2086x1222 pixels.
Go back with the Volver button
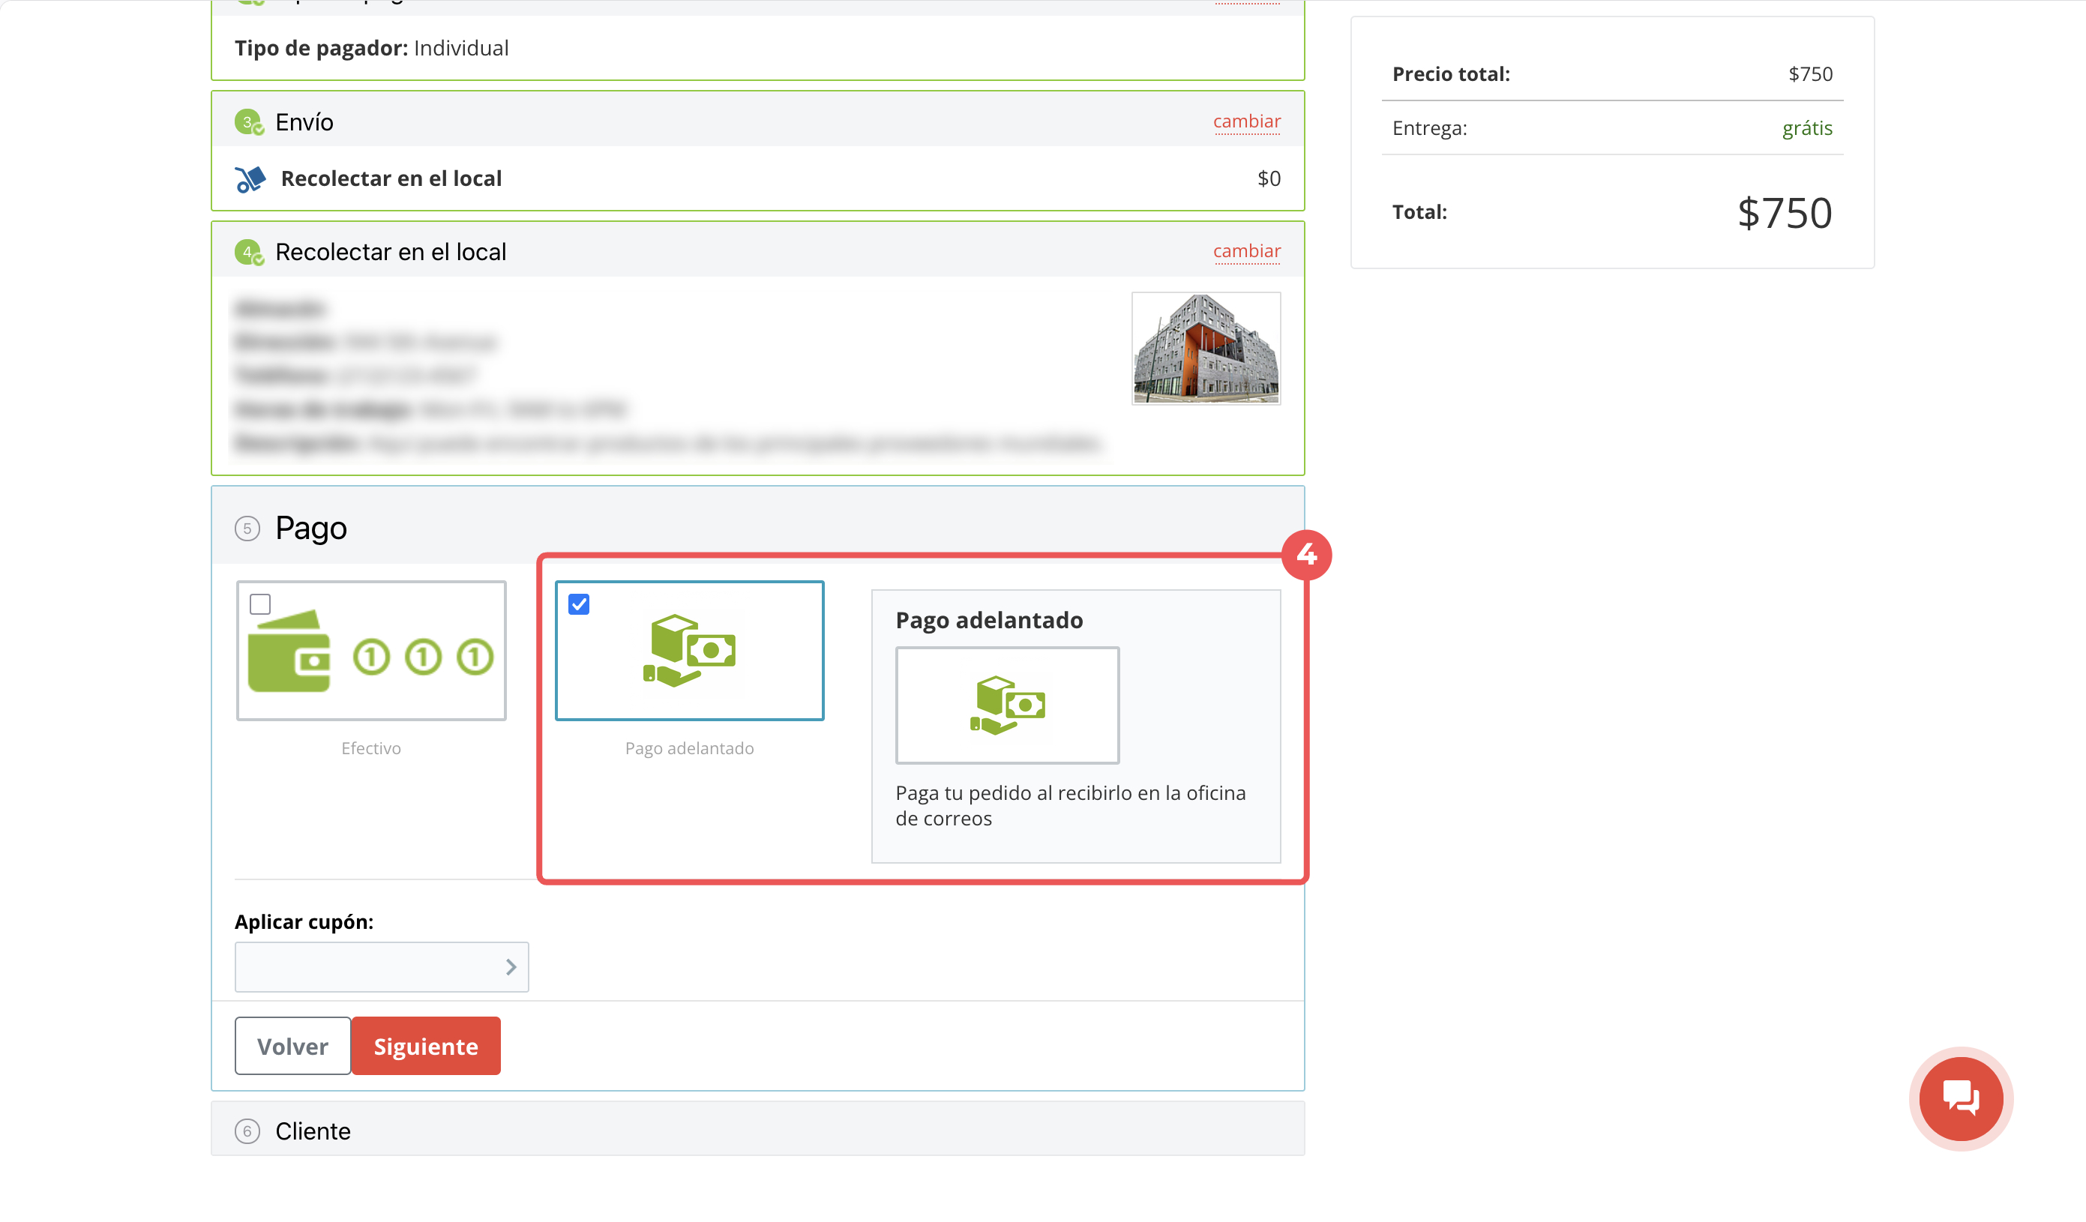coord(292,1046)
